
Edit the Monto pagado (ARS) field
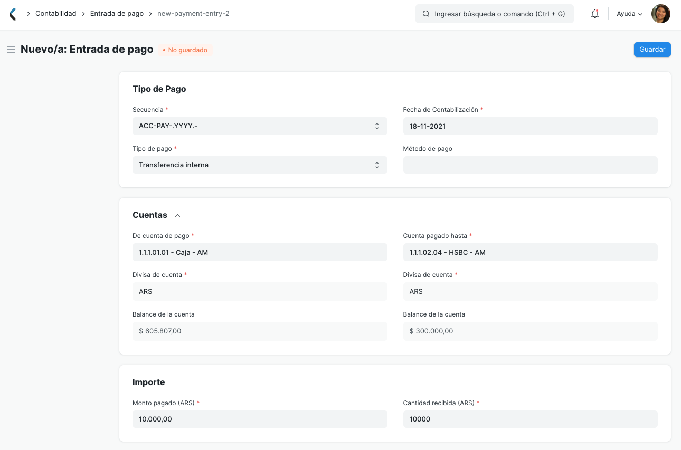tap(260, 419)
